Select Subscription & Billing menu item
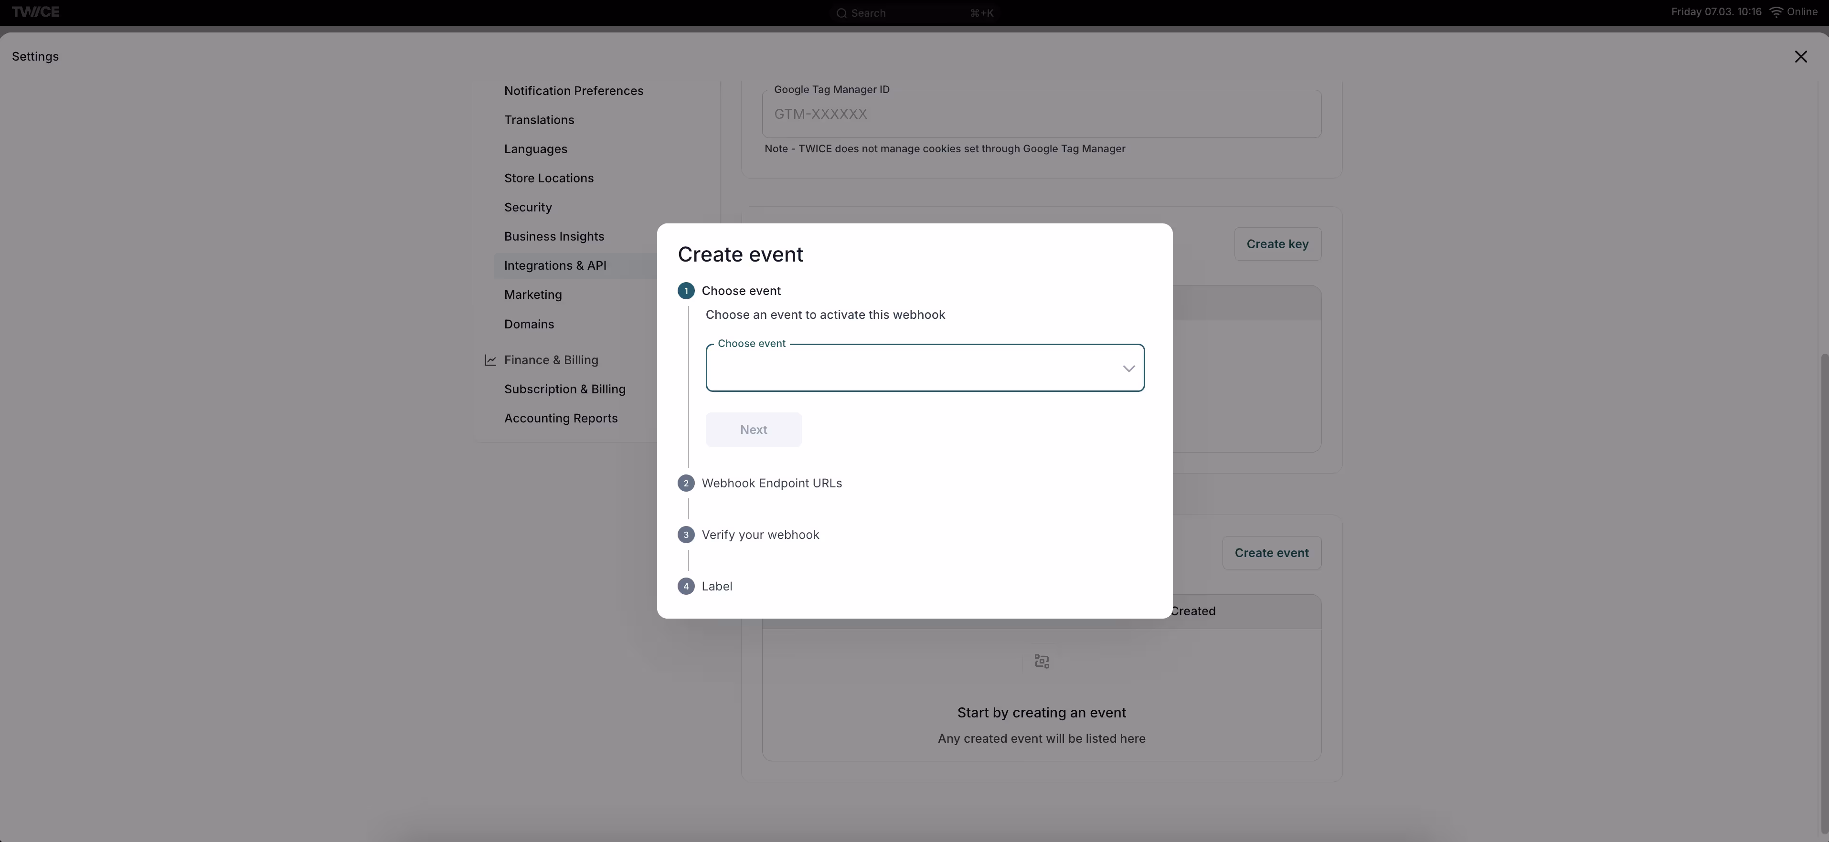1829x842 pixels. pos(564,389)
